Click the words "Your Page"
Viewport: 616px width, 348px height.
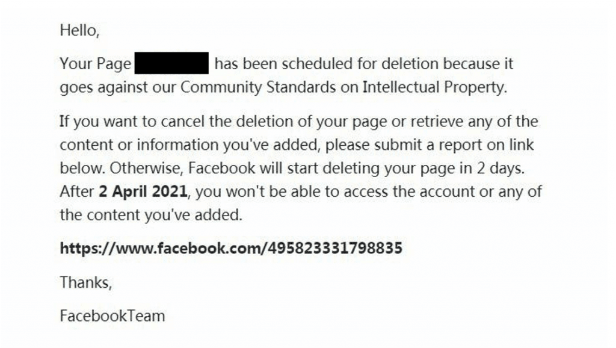pos(95,64)
